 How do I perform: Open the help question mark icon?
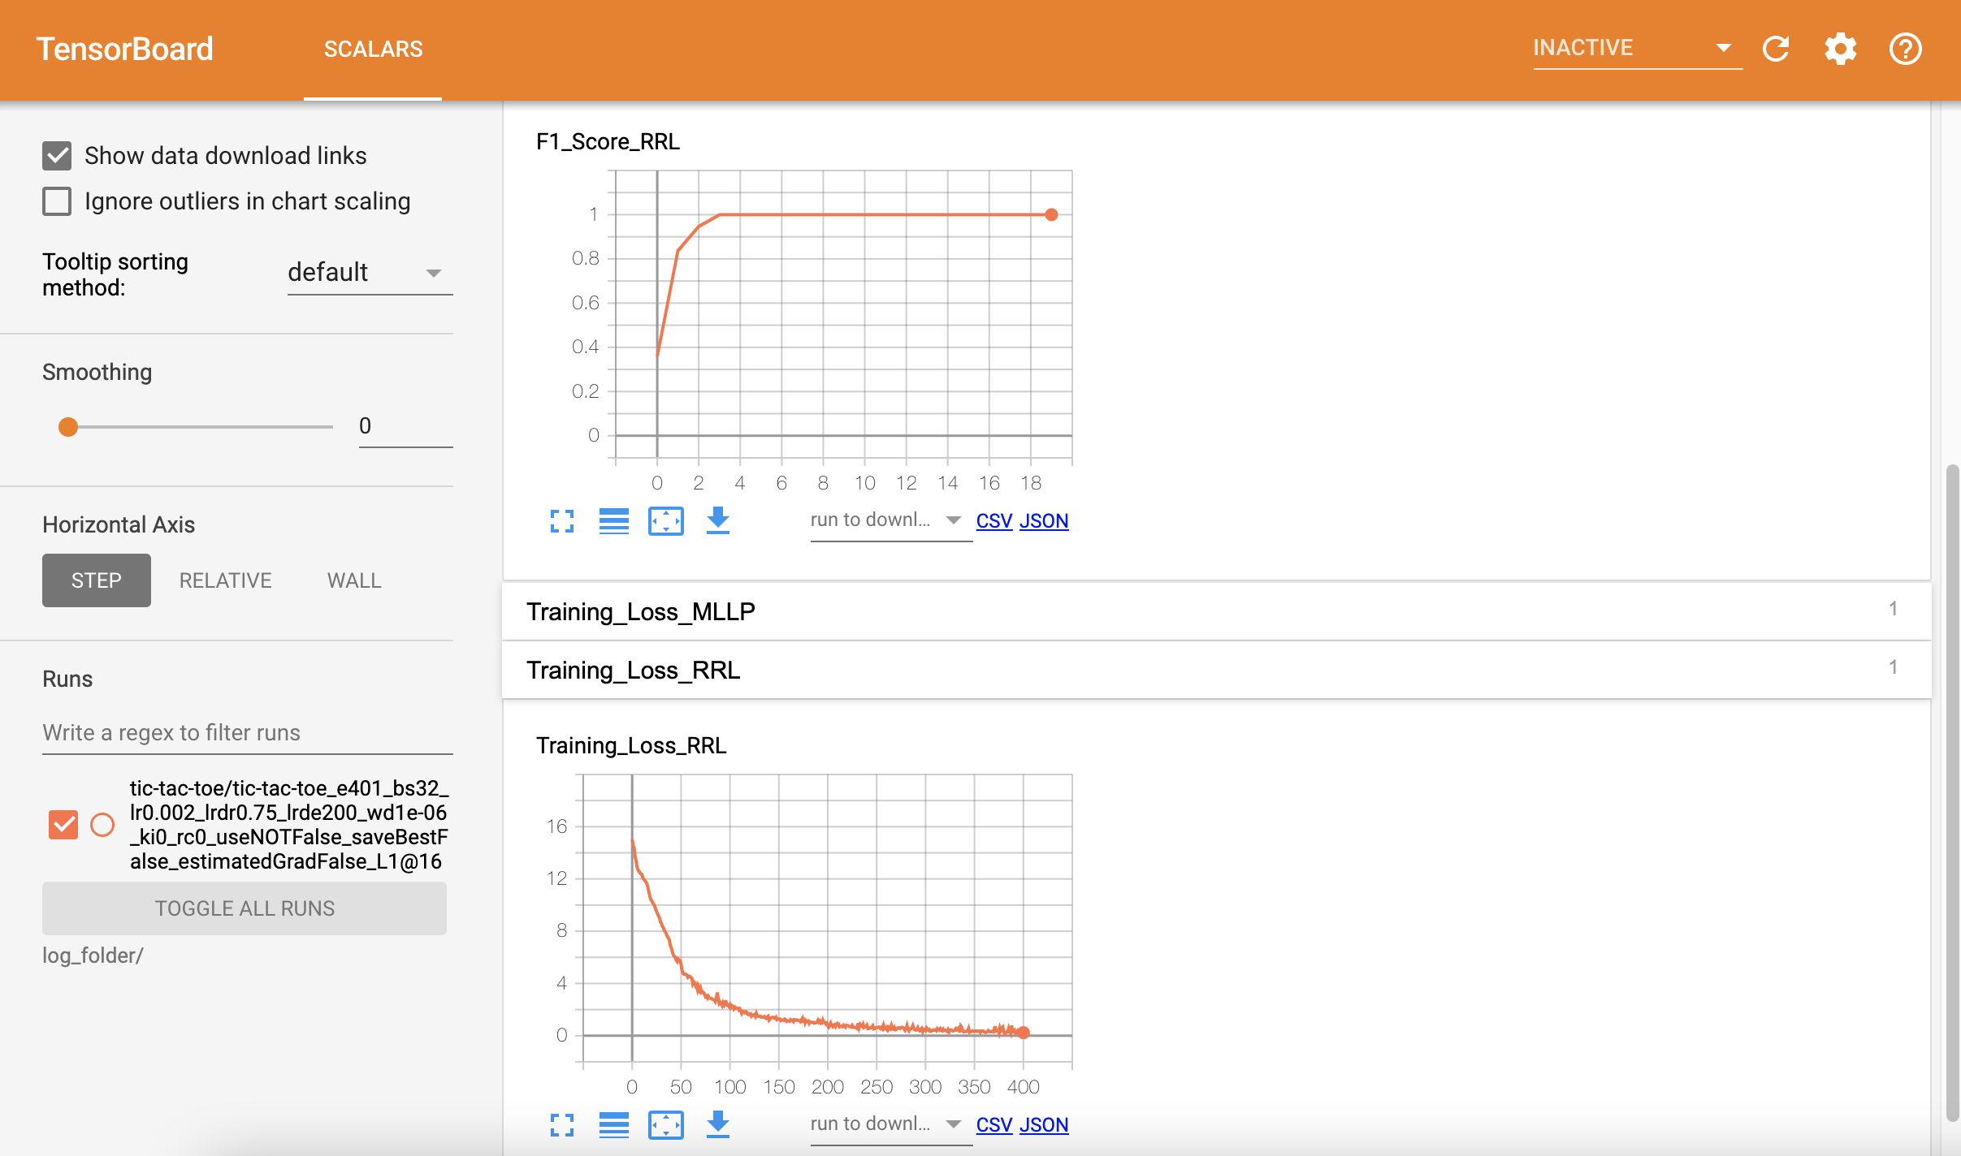pyautogui.click(x=1904, y=49)
